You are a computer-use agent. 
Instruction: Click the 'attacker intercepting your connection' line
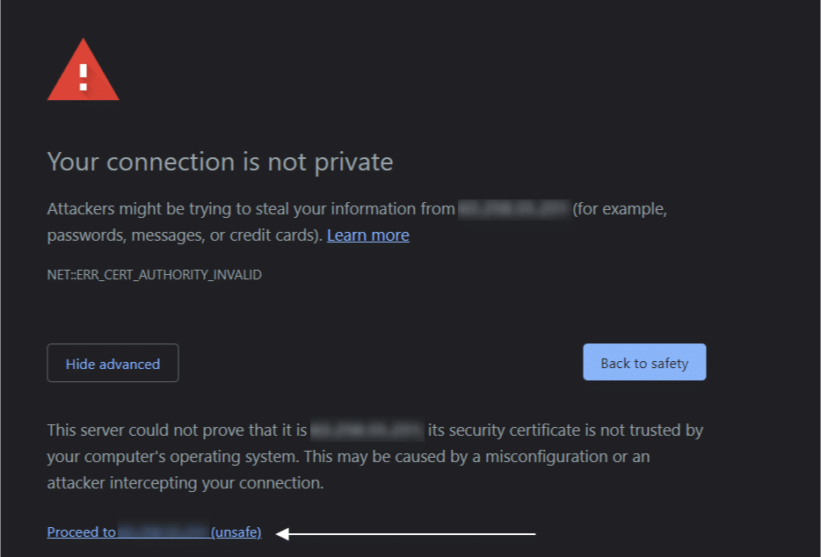[185, 482]
